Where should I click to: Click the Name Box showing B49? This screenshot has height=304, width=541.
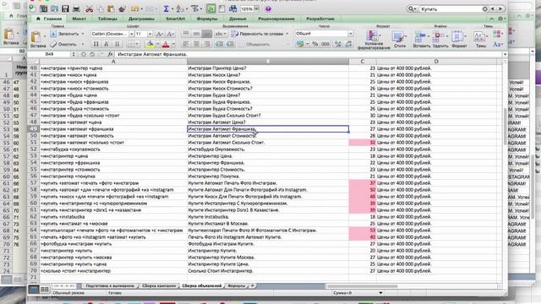(49, 54)
